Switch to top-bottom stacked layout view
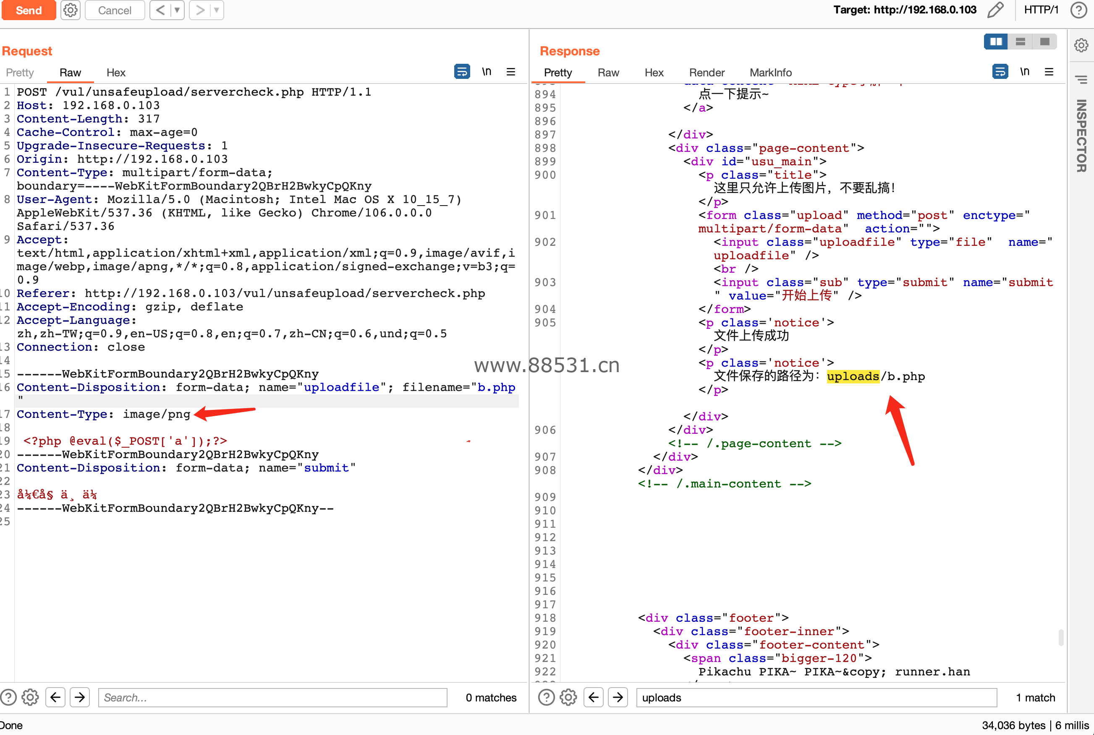Image resolution: width=1094 pixels, height=735 pixels. (x=1021, y=42)
